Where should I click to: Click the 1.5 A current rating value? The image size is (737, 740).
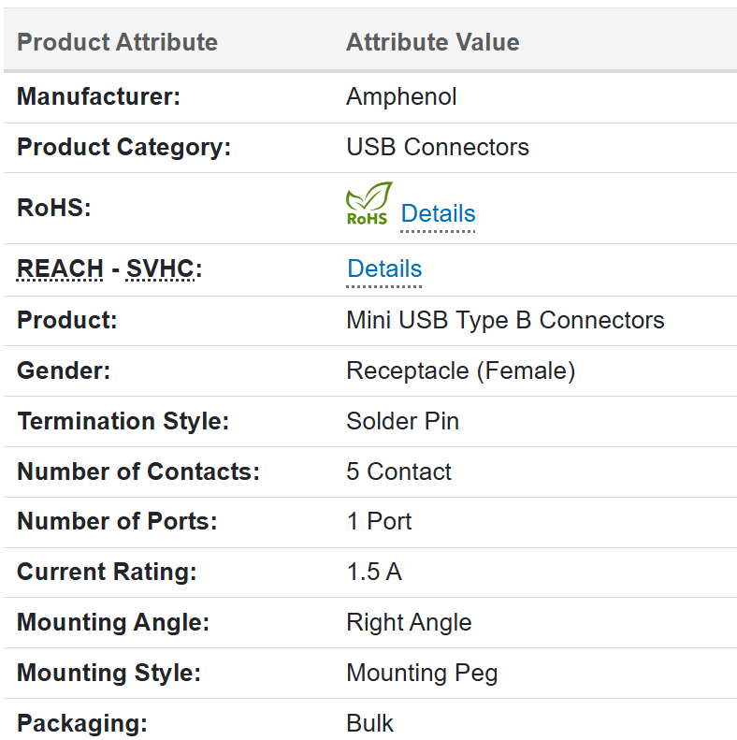click(x=374, y=572)
